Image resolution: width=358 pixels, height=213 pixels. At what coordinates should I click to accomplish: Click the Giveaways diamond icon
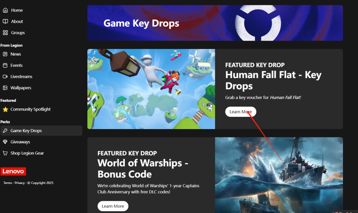(x=5, y=142)
